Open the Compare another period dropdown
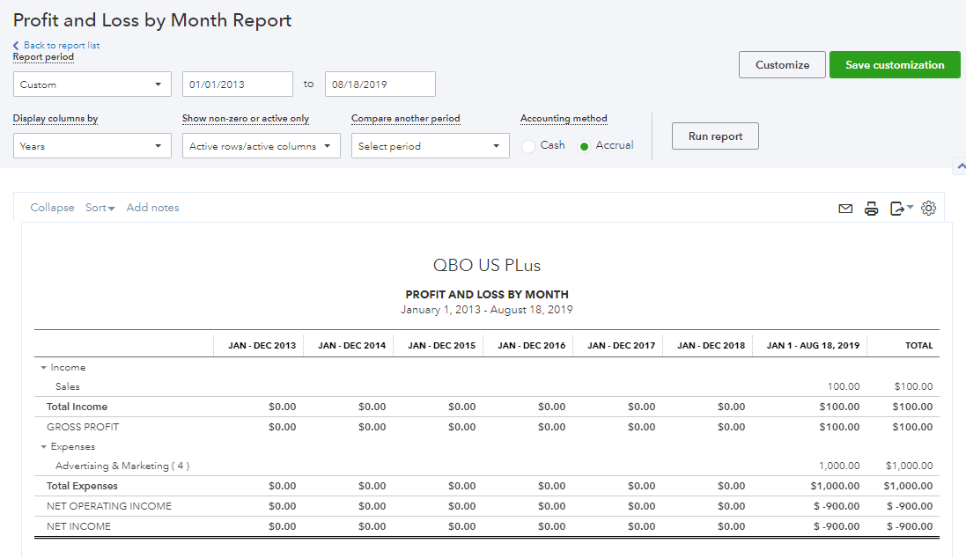Image resolution: width=966 pixels, height=558 pixels. pos(430,146)
